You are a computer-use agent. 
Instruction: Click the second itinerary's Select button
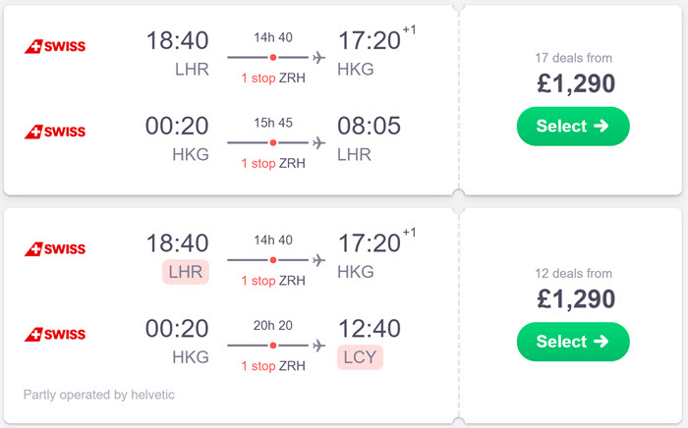(573, 342)
